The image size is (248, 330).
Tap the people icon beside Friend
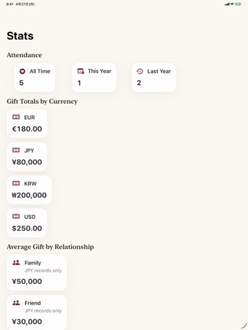pyautogui.click(x=16, y=302)
